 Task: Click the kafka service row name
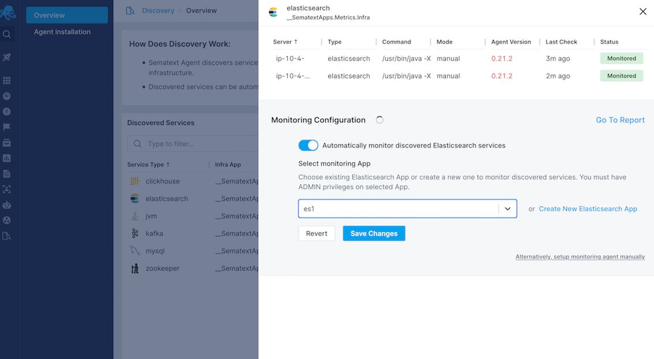tap(155, 233)
